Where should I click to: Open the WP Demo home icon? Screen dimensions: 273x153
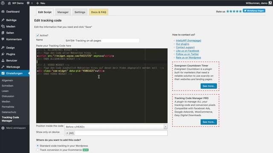click(9, 3)
